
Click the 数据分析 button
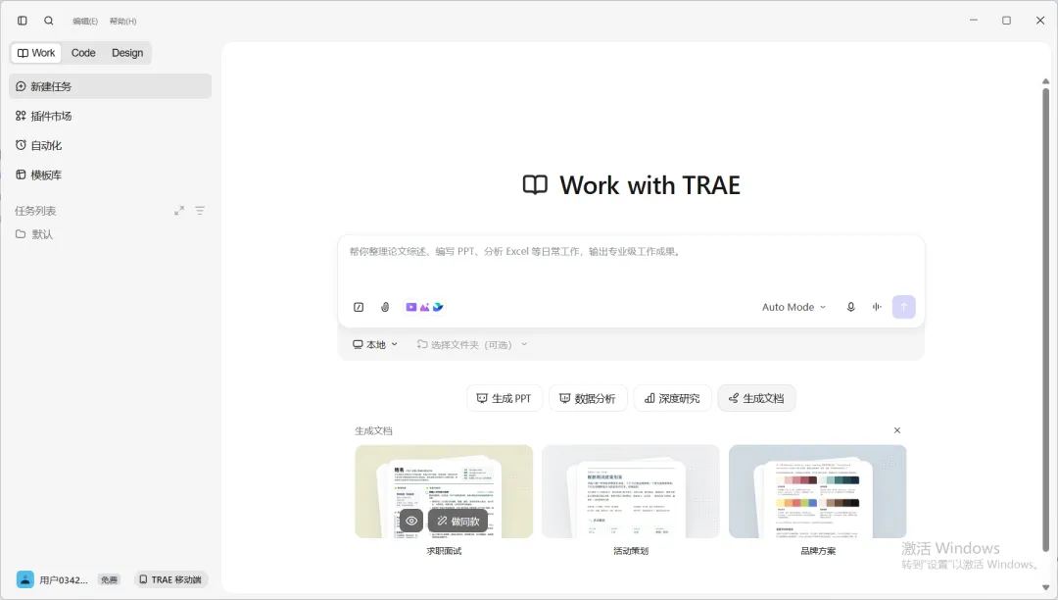coord(588,398)
